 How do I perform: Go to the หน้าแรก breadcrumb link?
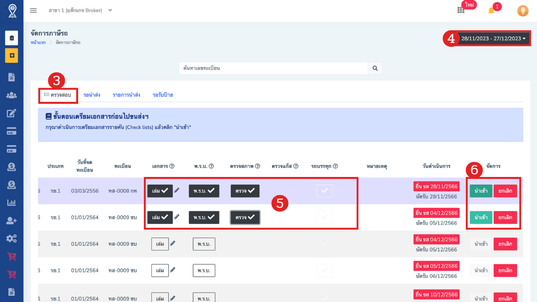[x=38, y=42]
